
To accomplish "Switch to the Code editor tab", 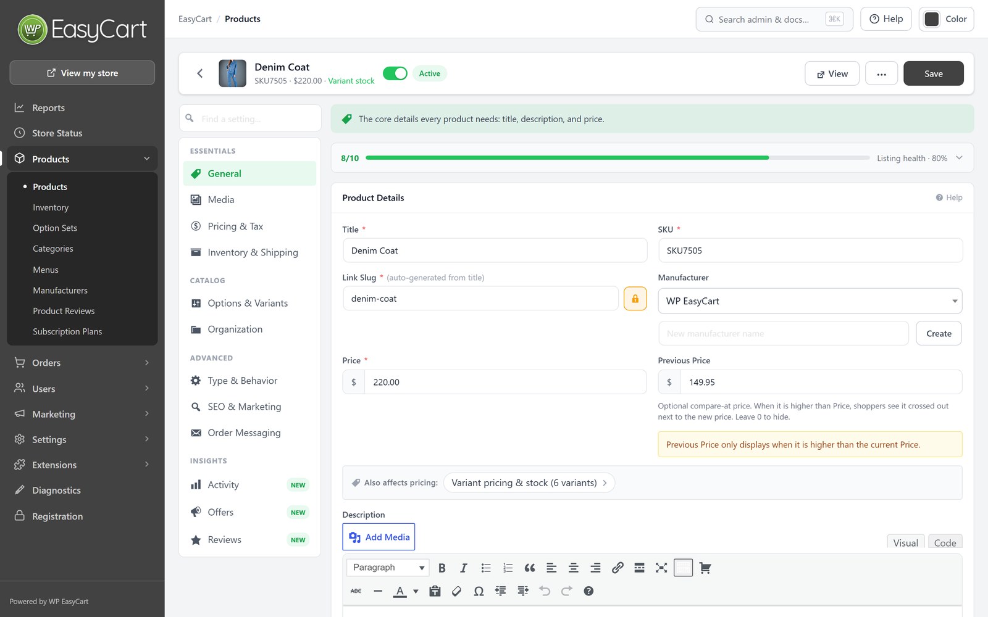I will (945, 542).
